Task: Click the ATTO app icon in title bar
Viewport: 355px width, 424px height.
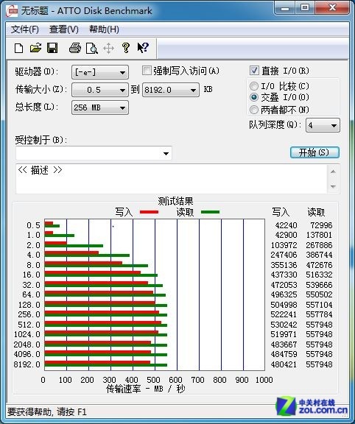Action: pyautogui.click(x=12, y=11)
